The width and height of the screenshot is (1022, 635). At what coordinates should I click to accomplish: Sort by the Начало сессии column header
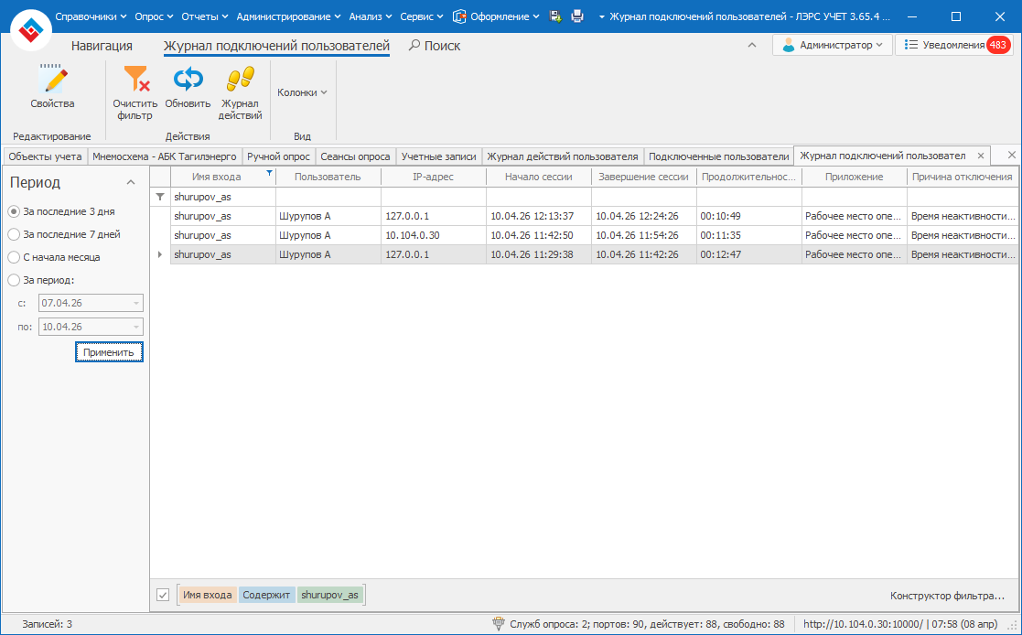pyautogui.click(x=538, y=177)
